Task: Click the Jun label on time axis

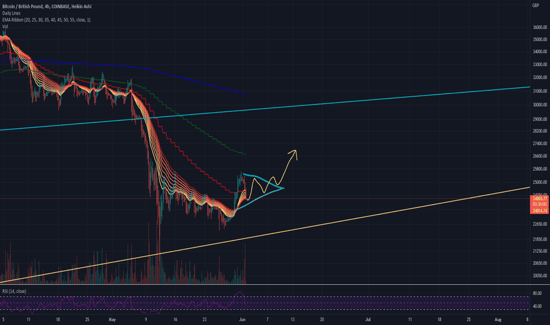Action: (x=242, y=320)
